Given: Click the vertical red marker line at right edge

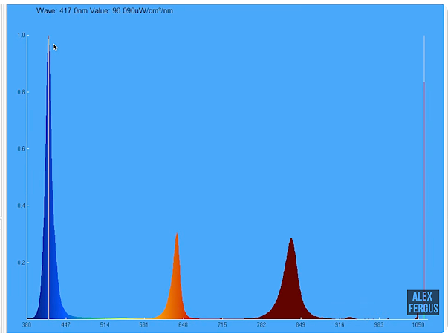Looking at the screenshot, I should click(423, 186).
